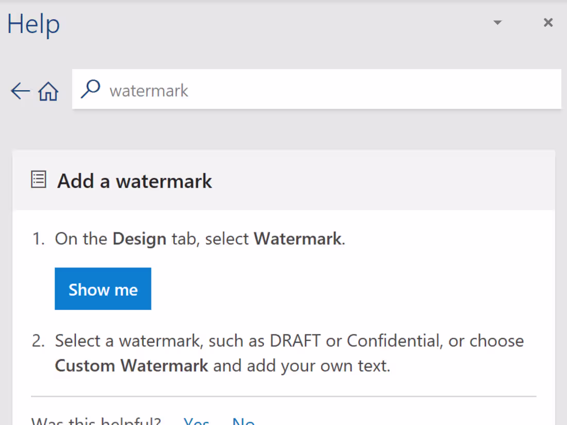Answer No to Was this helpful

click(243, 422)
